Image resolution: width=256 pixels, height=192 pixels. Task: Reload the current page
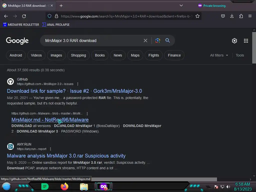[x=24, y=16]
